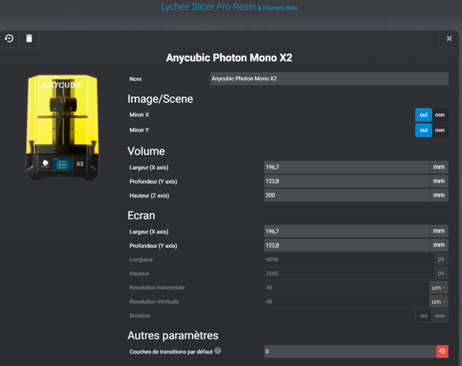This screenshot has width=462, height=366.
Task: Click the red reset transition layers icon
Action: pos(442,351)
